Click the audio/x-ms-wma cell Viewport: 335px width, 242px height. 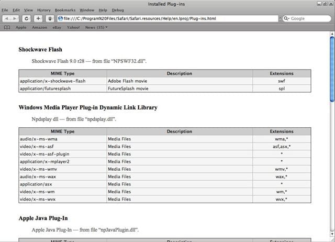(x=63, y=139)
